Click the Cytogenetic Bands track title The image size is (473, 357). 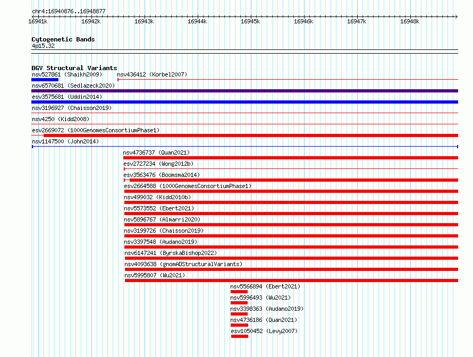click(x=63, y=39)
